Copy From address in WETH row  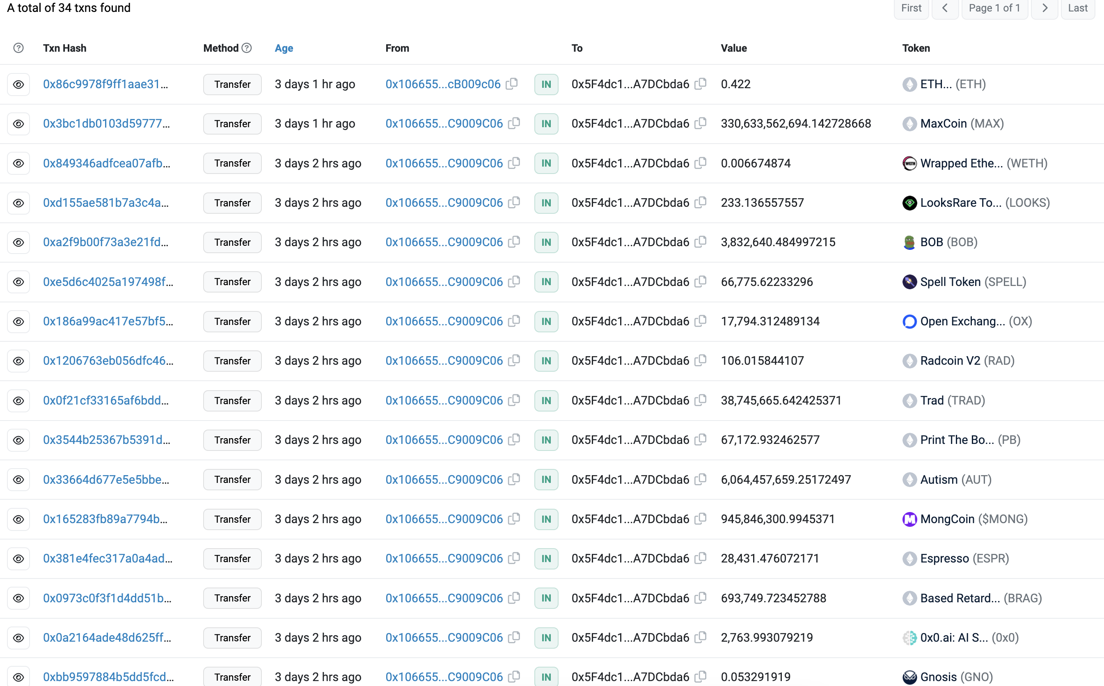(514, 163)
